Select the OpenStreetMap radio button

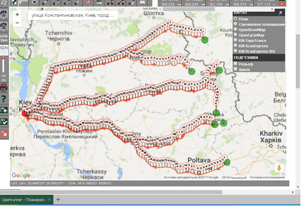pos(236,29)
